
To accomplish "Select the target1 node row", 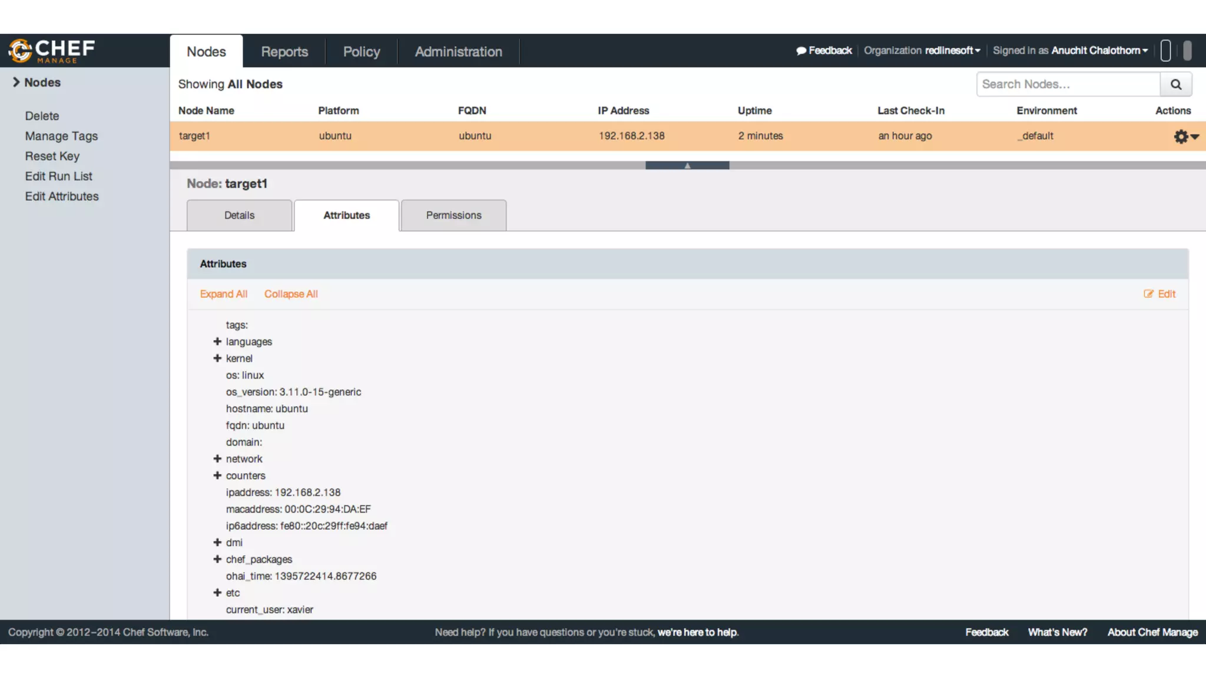I will [688, 136].
